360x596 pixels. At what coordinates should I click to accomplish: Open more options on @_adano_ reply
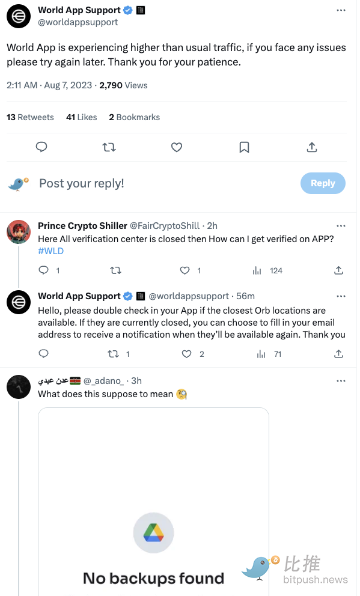[341, 381]
